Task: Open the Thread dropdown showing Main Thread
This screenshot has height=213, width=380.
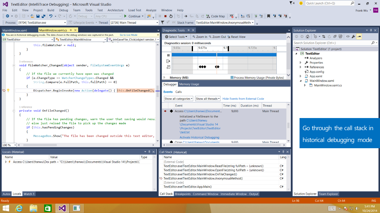Action: pyautogui.click(x=134, y=22)
